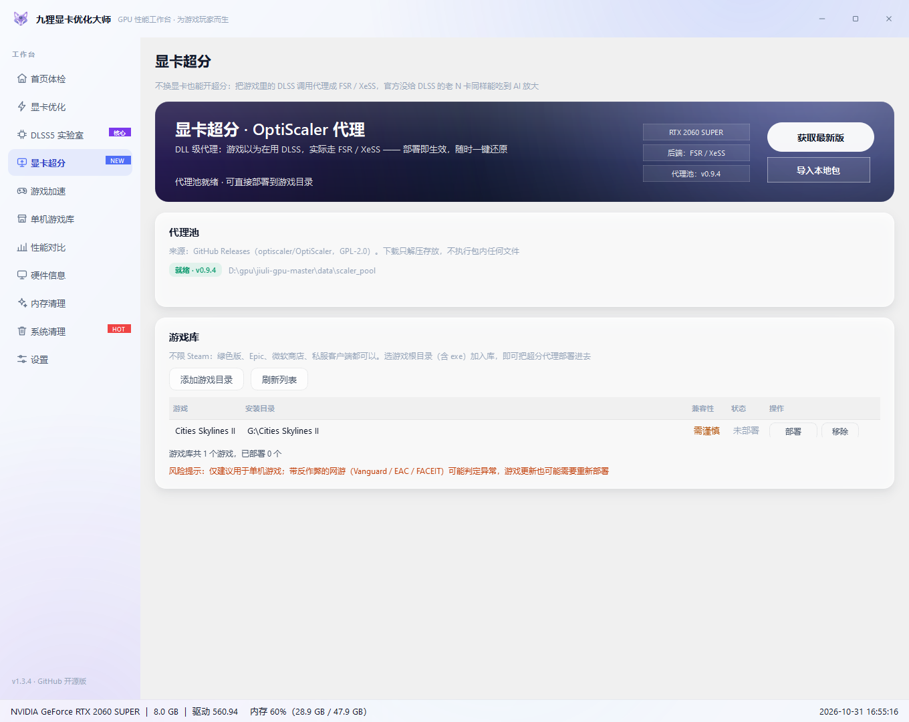
Task: Click the red 风险提示 warning text
Action: [389, 471]
